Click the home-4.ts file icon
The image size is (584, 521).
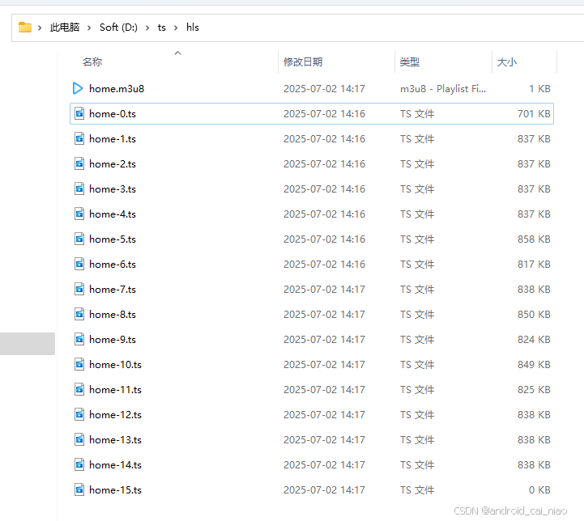tap(79, 214)
